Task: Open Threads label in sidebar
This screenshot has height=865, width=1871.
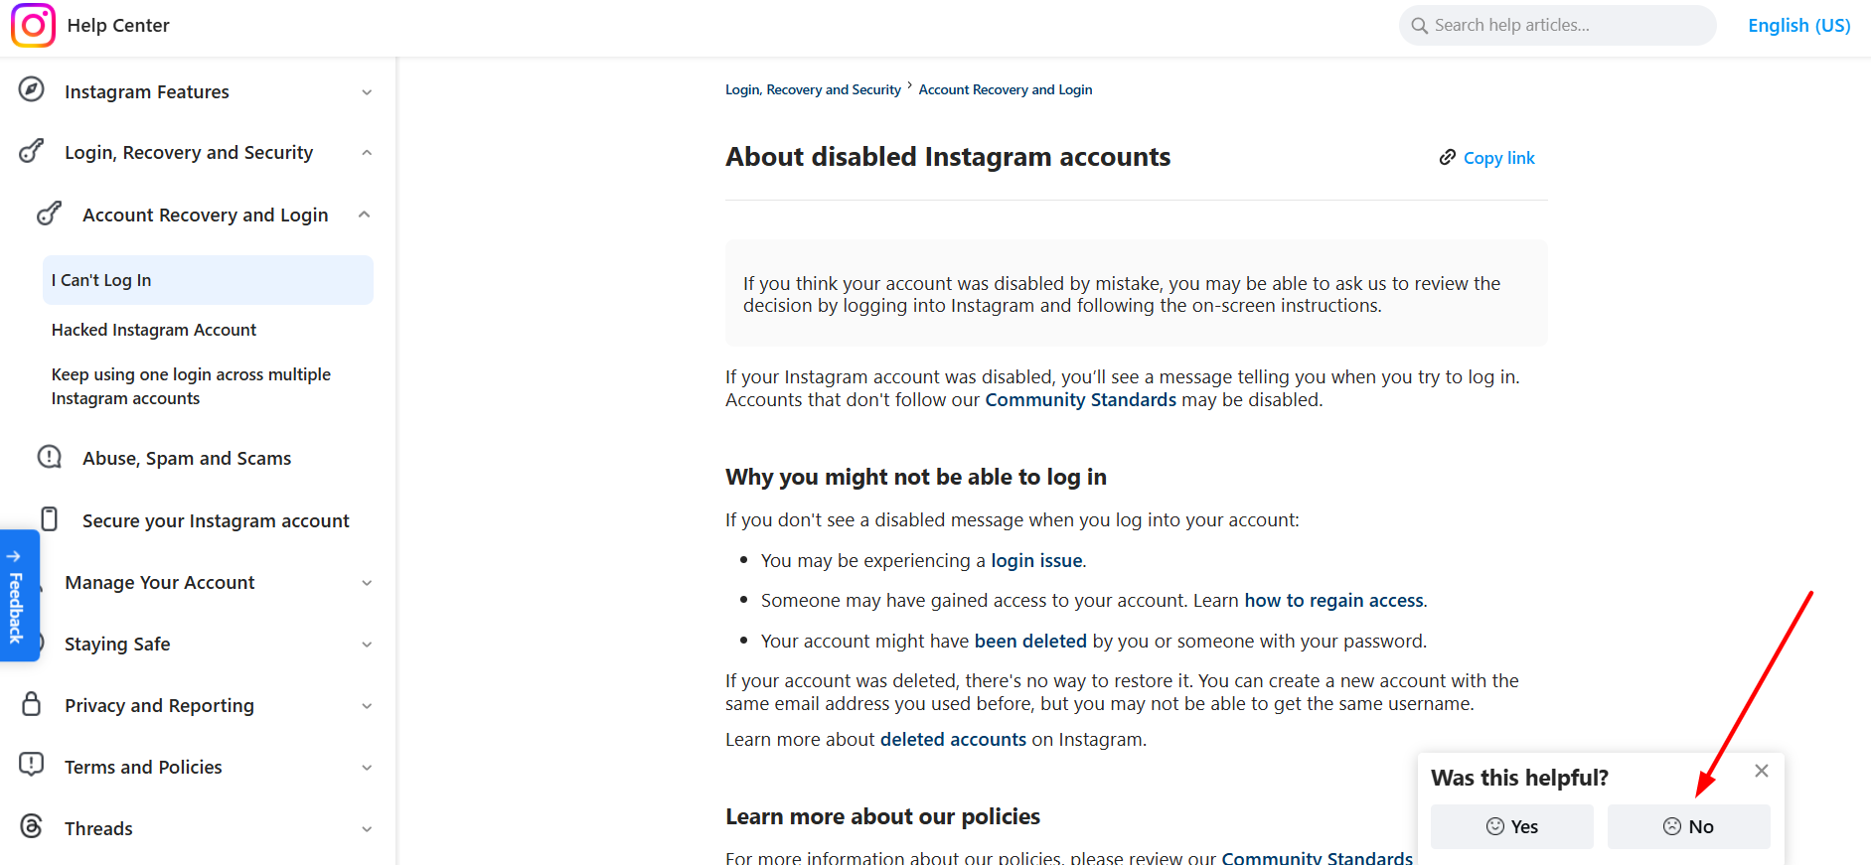Action: 98,828
